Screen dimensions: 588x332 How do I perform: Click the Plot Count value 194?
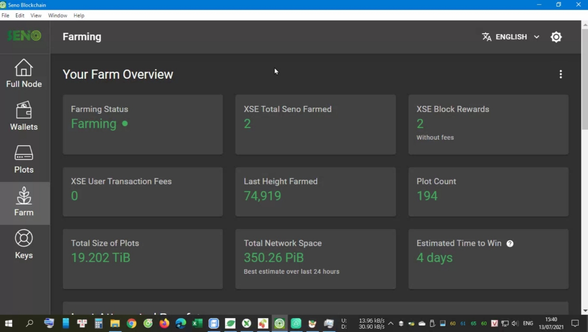click(x=427, y=196)
